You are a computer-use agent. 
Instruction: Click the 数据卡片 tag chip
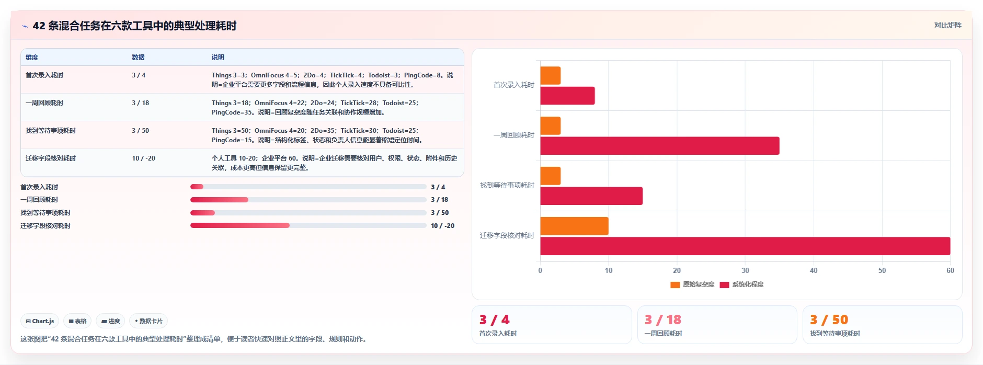(x=148, y=321)
